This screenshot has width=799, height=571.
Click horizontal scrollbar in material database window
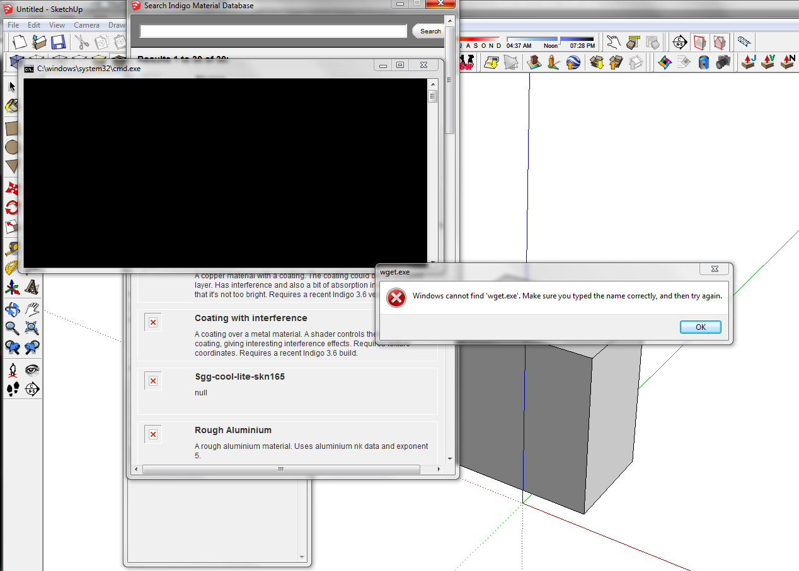(x=281, y=469)
